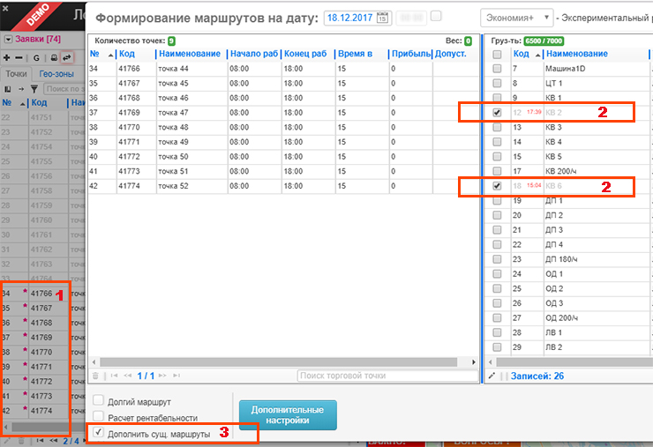Image resolution: width=653 pixels, height=447 pixels.
Task: Click the print icon next to G
Action: point(54,58)
